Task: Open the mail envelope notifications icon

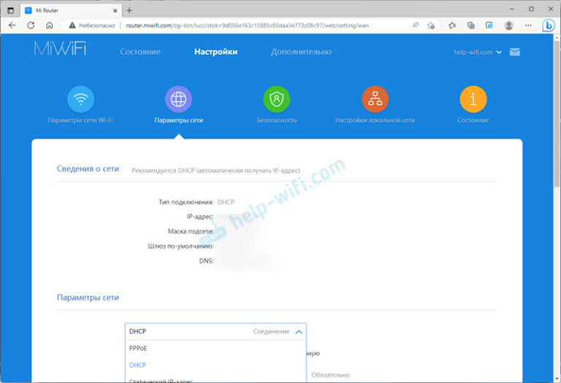Action: coord(514,53)
